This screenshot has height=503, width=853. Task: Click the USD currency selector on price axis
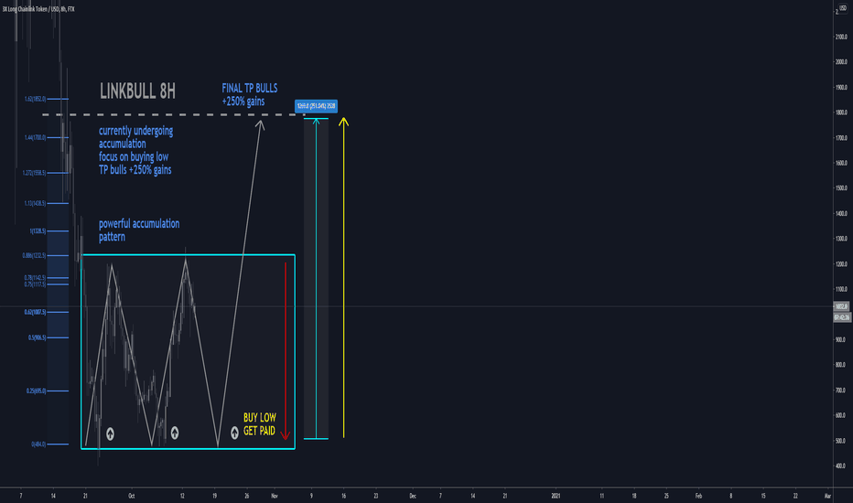[843, 7]
